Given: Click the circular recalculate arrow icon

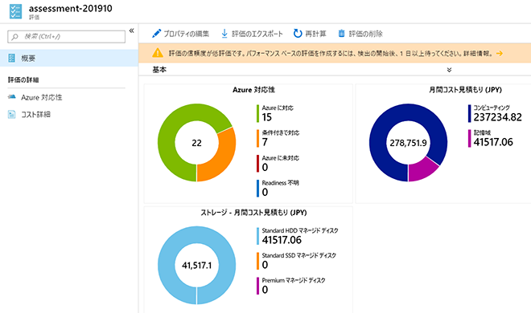Looking at the screenshot, I should [298, 34].
